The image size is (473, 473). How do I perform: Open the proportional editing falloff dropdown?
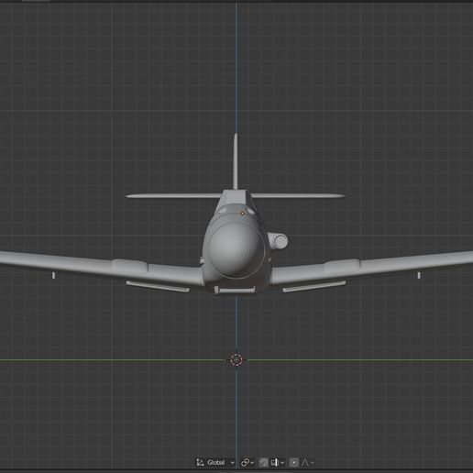[x=307, y=462]
